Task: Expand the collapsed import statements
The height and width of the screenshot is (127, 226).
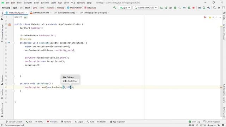Action: 26,17
